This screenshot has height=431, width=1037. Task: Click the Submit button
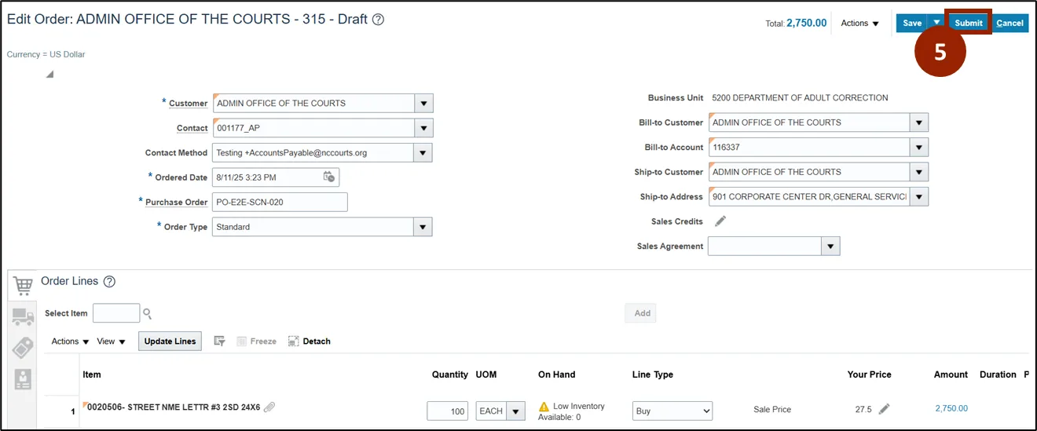click(x=968, y=23)
